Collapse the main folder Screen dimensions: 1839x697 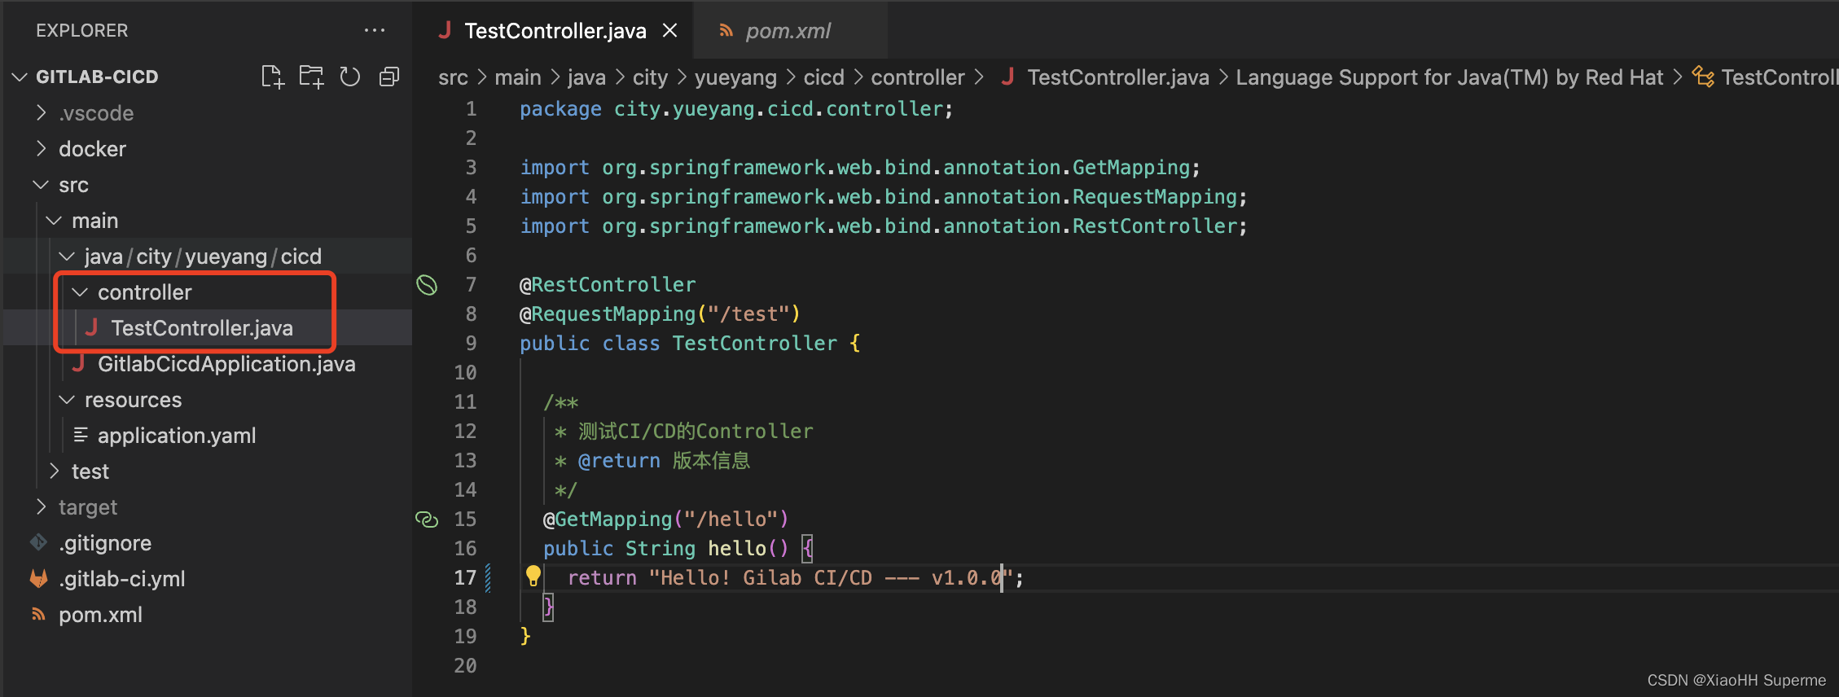54,221
